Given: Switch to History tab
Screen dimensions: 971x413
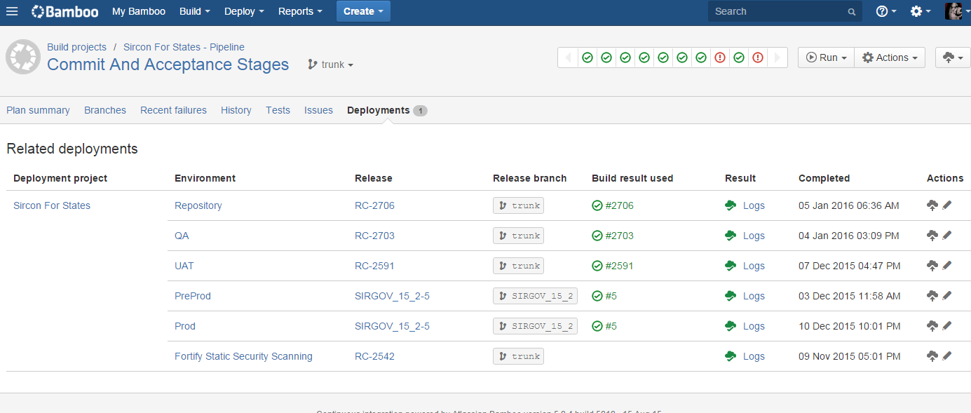Looking at the screenshot, I should 236,110.
